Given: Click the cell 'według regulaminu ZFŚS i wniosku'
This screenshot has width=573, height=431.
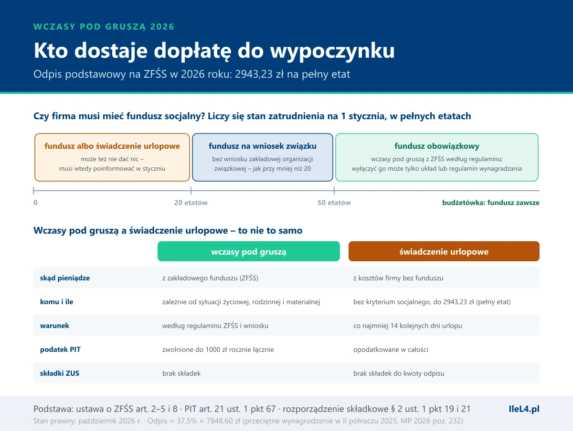Looking at the screenshot, I should pos(215,326).
